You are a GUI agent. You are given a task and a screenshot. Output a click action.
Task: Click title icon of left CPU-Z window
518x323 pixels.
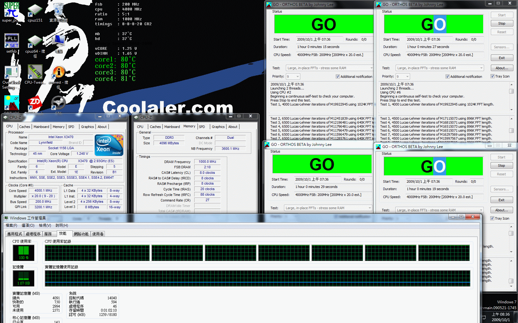(x=5, y=117)
